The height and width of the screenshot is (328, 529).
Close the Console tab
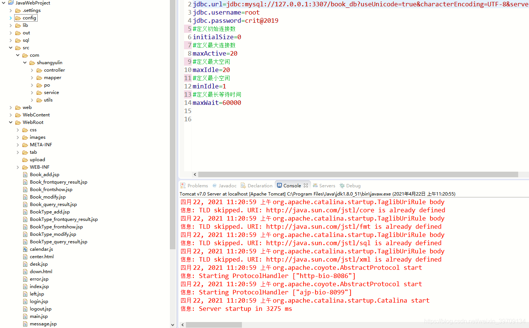coord(306,185)
